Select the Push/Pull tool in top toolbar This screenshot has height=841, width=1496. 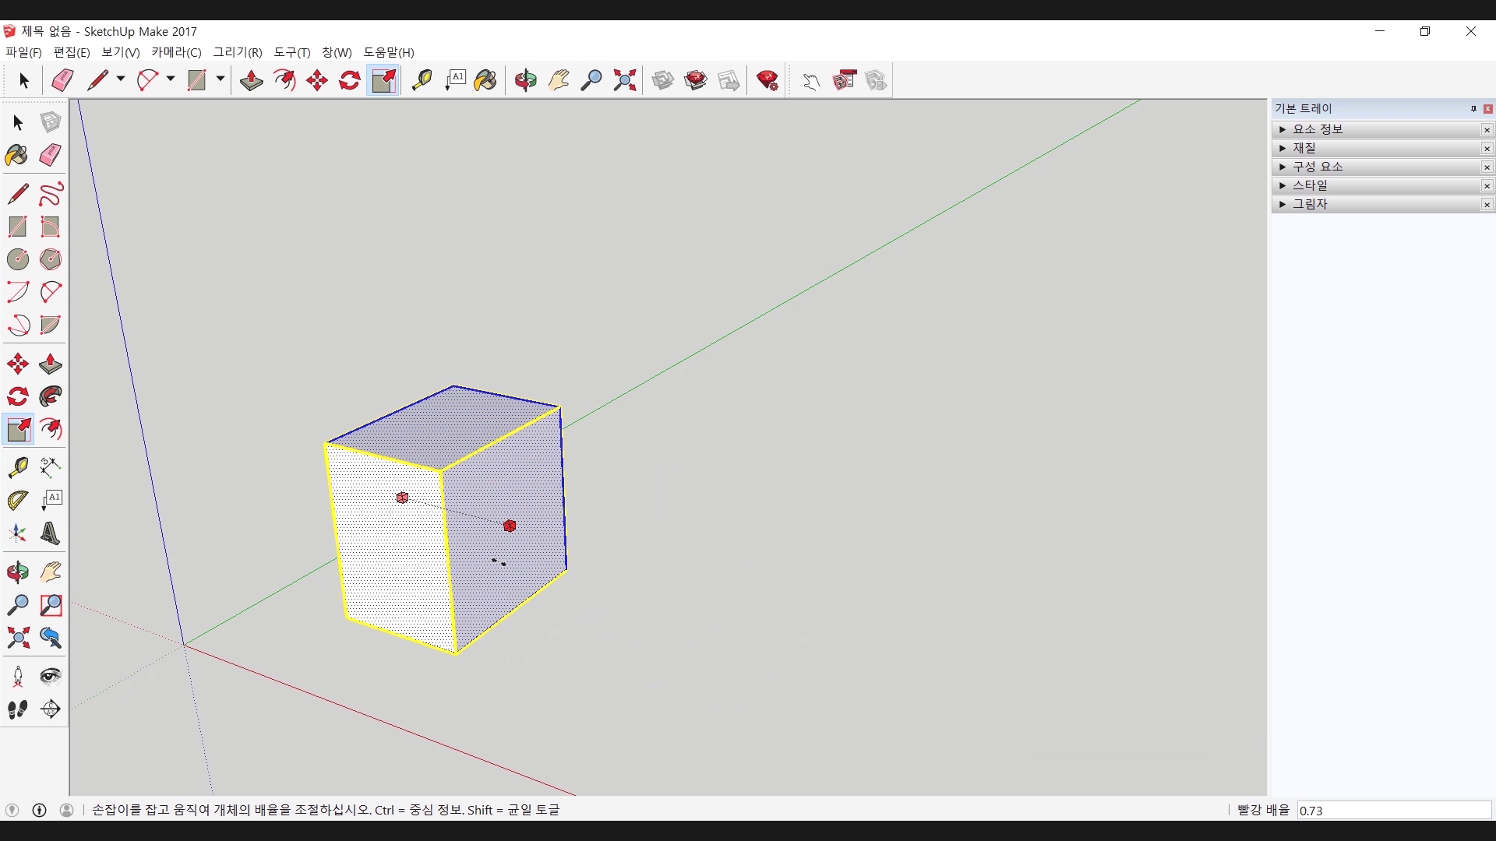click(251, 80)
